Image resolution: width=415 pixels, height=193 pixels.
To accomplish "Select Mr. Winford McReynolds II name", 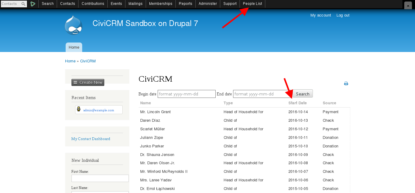I will (164, 172).
